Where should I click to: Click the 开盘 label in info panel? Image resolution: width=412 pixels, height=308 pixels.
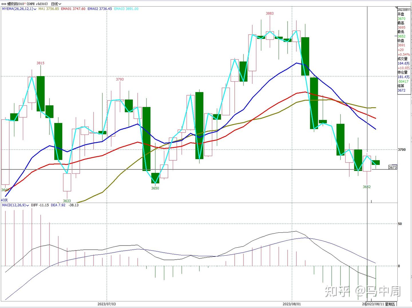click(401, 14)
